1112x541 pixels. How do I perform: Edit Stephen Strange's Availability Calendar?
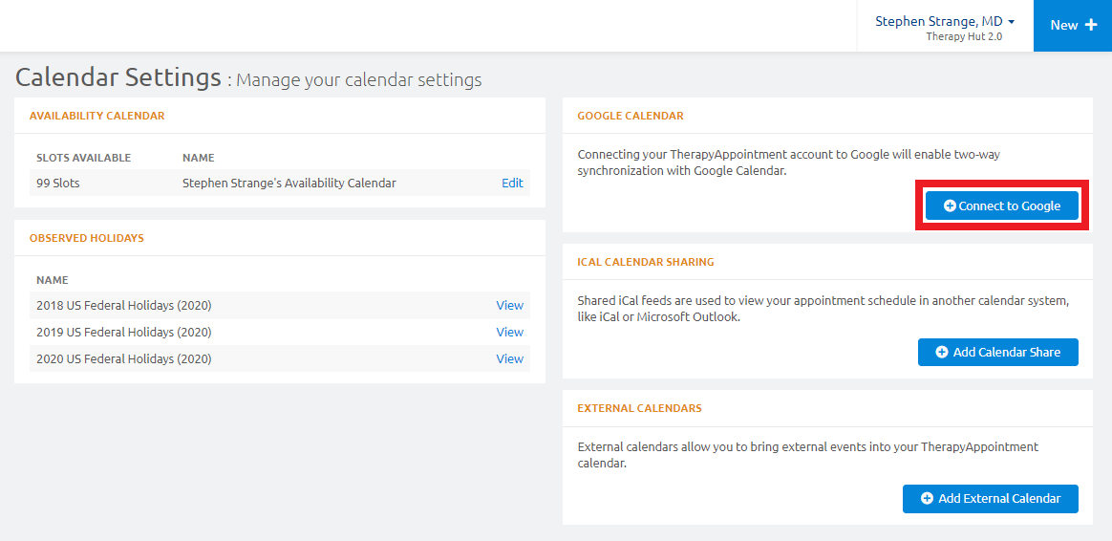point(512,183)
